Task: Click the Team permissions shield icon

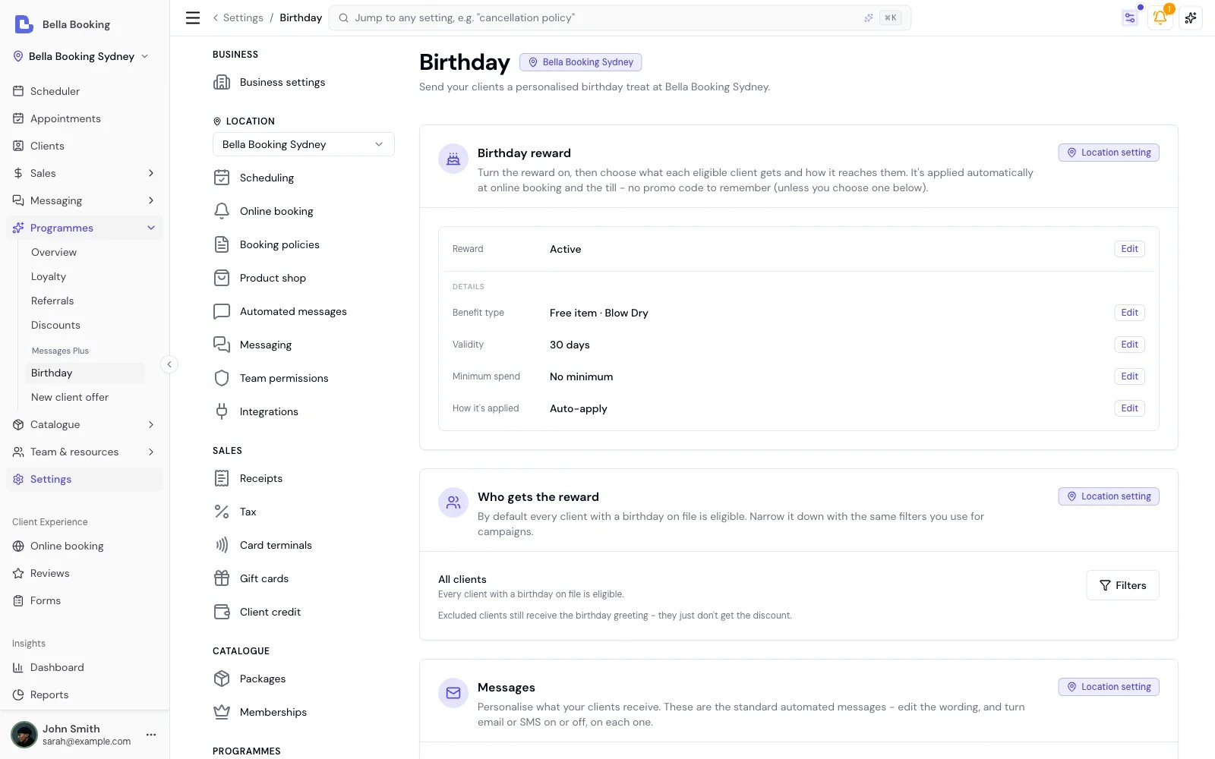Action: (222, 378)
